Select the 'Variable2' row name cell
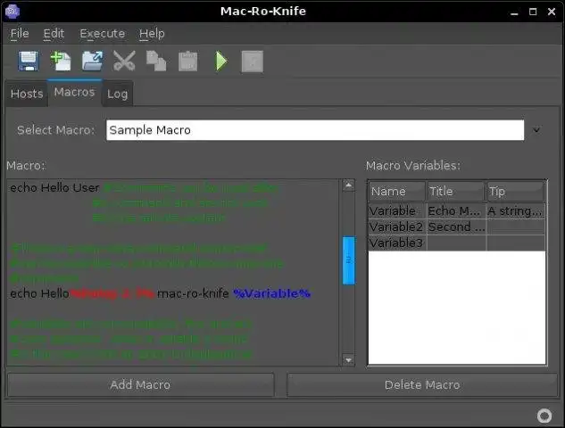Screen dimensions: 565x428 397,226
